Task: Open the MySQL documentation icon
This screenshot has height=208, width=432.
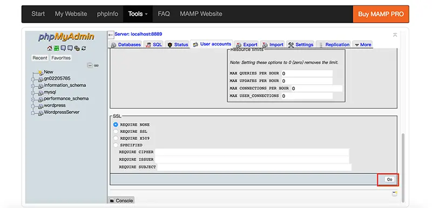Action: pyautogui.click(x=70, y=48)
